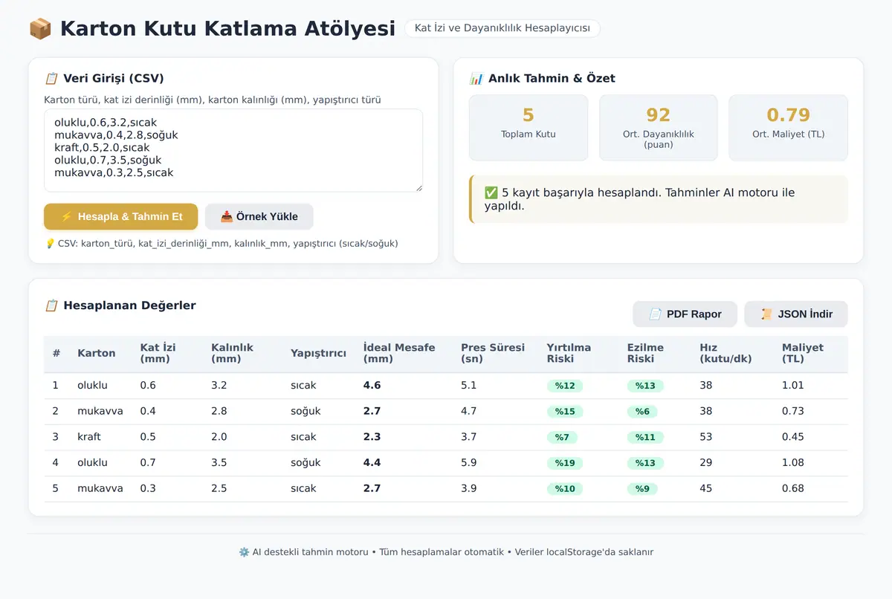Click the cardboard box icon in the title
The height and width of the screenshot is (599, 892).
(x=40, y=29)
